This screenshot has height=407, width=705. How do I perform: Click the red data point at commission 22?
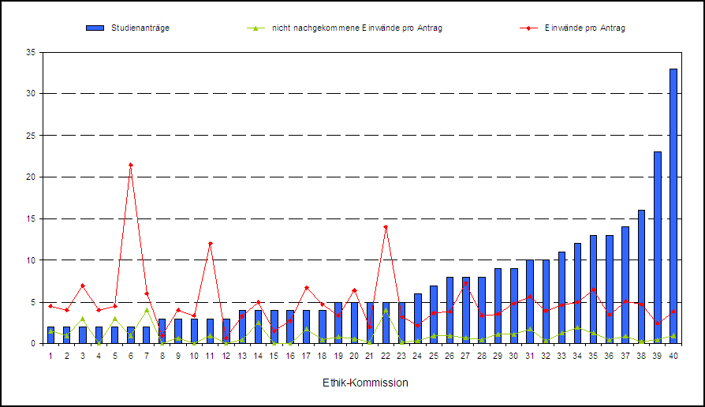click(x=386, y=227)
